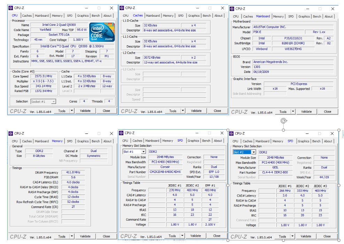344x244 pixels.
Task: Open the Graphics tab in the Slot #2 window
Action: [304, 141]
